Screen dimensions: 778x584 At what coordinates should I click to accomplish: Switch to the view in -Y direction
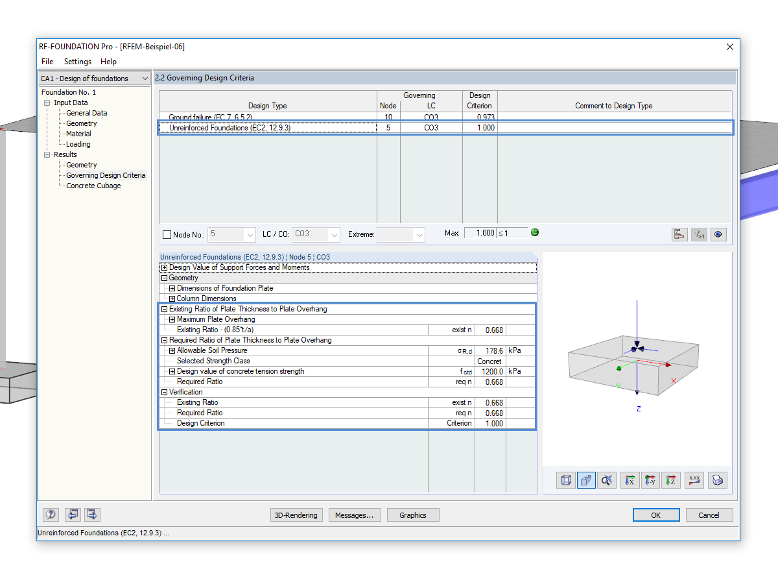(650, 480)
